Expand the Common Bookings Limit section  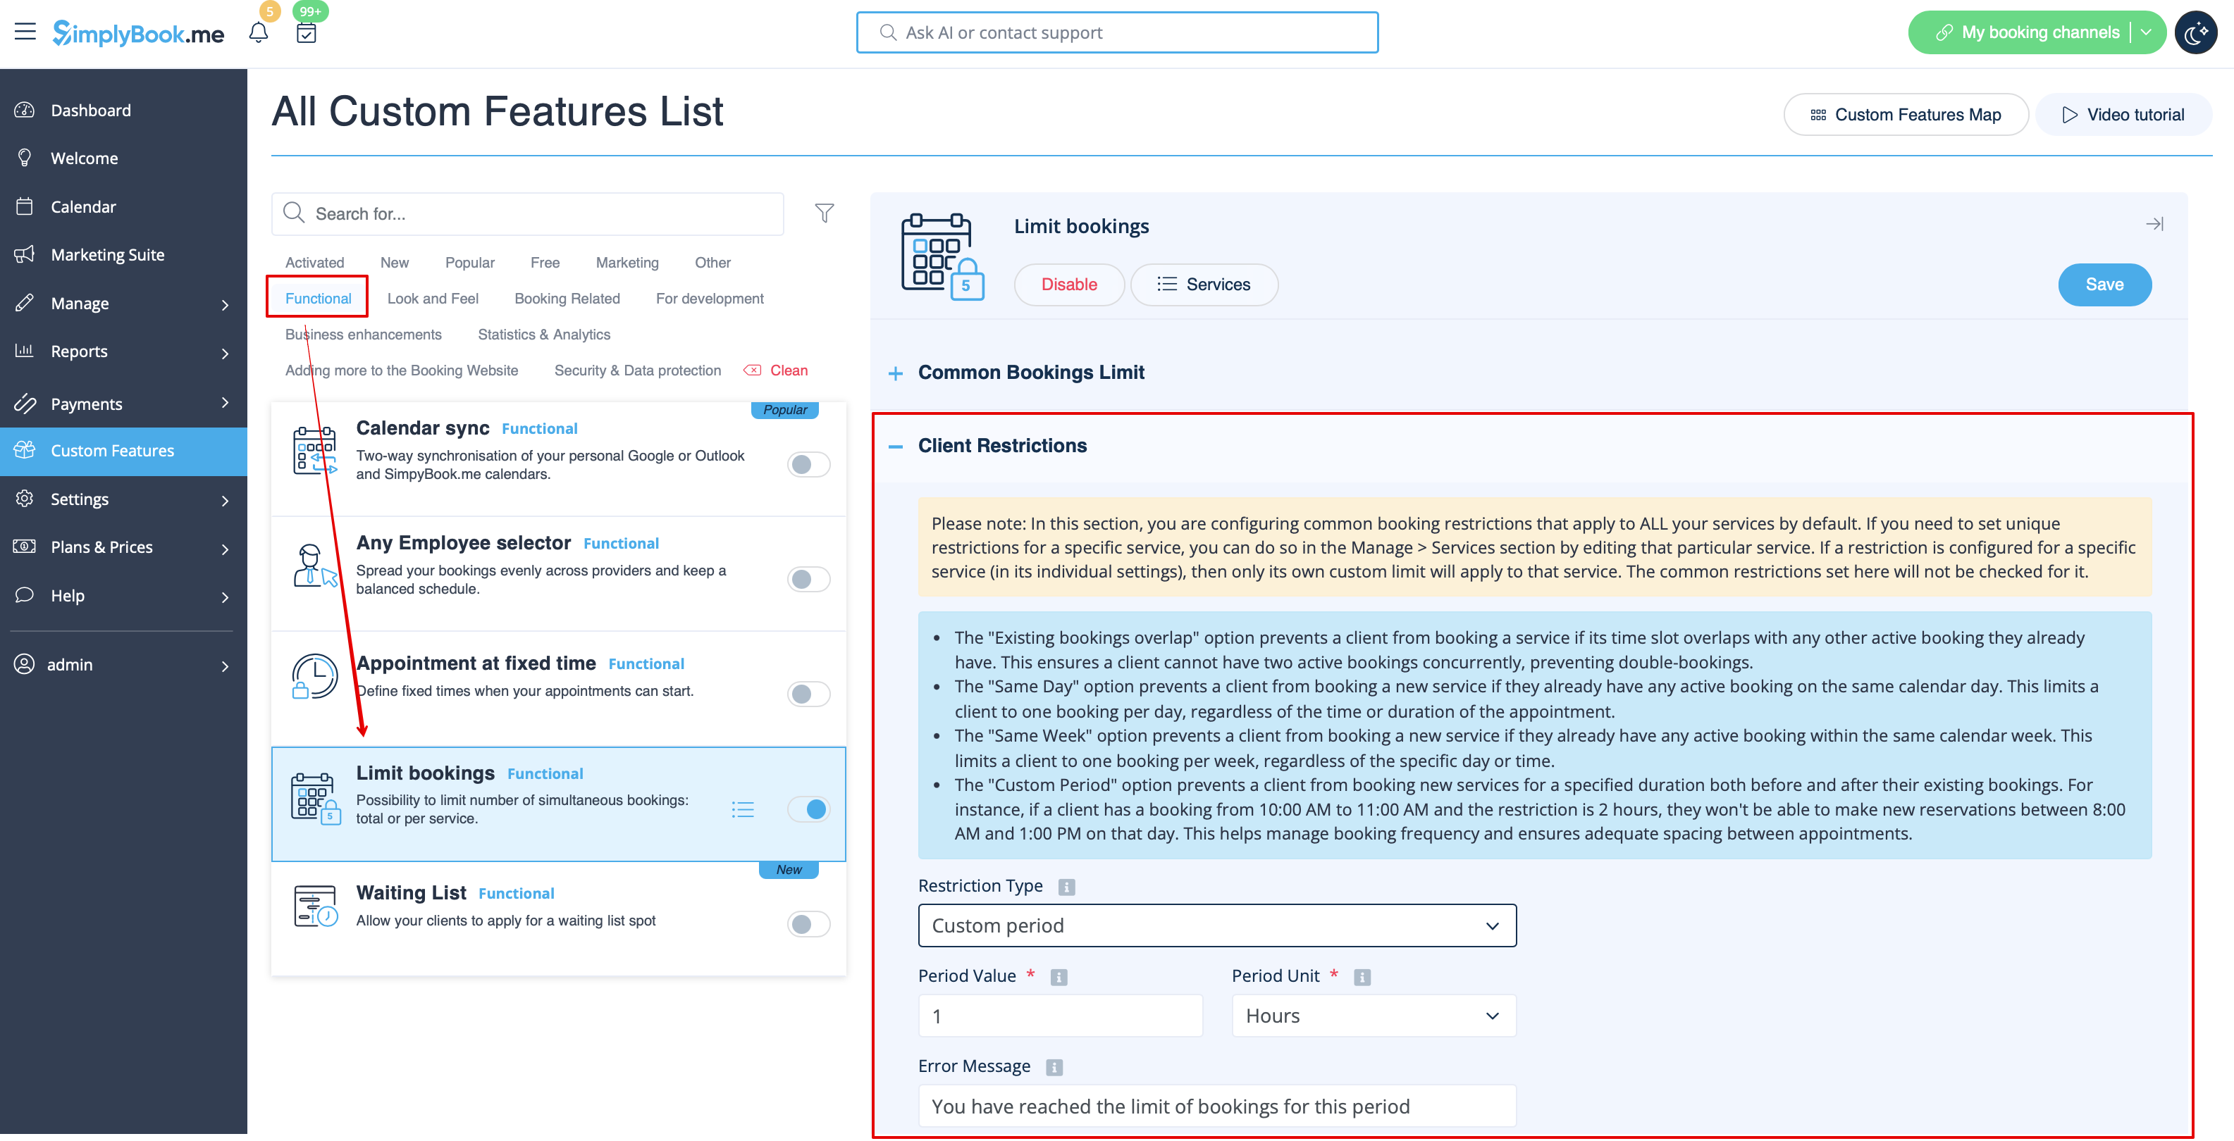896,374
